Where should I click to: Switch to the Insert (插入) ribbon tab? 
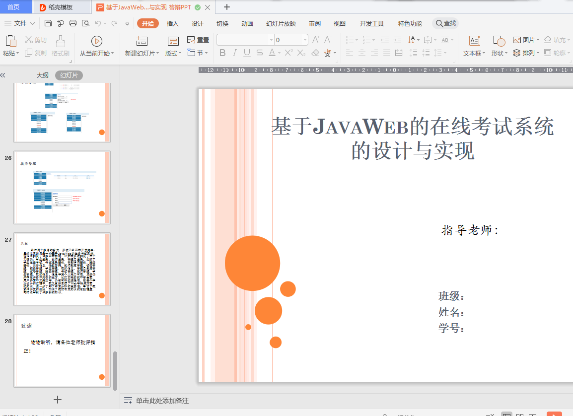pos(172,23)
